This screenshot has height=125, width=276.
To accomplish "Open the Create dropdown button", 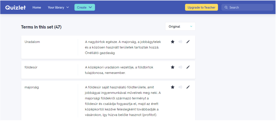I will pyautogui.click(x=85, y=7).
